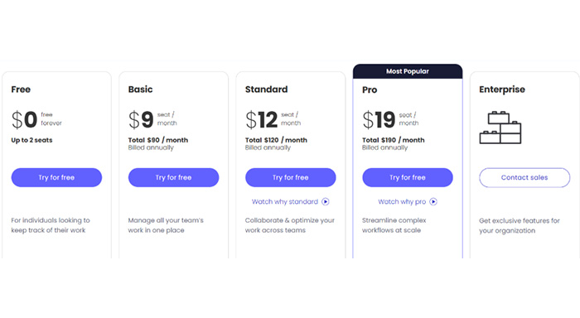This screenshot has width=580, height=318.
Task: Click Try for free under Basic plan
Action: [173, 177]
